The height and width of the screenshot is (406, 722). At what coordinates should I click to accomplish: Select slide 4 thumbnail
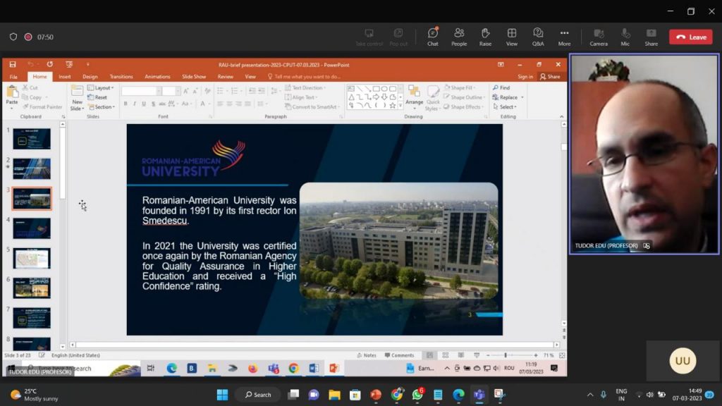click(x=32, y=228)
